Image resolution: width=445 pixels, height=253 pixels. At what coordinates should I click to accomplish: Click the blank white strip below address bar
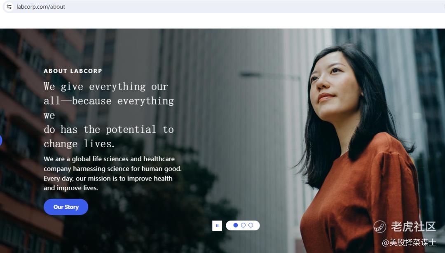pyautogui.click(x=222, y=21)
